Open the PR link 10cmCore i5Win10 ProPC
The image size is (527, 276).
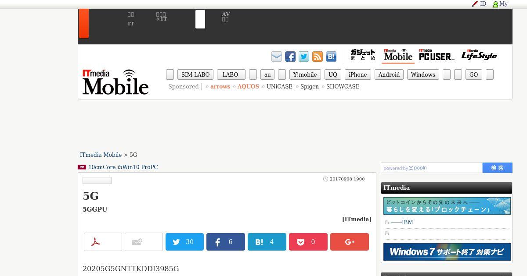point(123,167)
